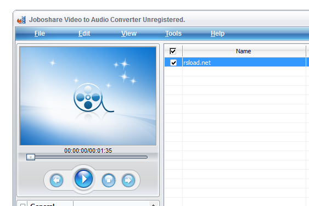309x206 pixels.
Task: Uncheck the rsload.net file checkbox
Action: click(173, 63)
